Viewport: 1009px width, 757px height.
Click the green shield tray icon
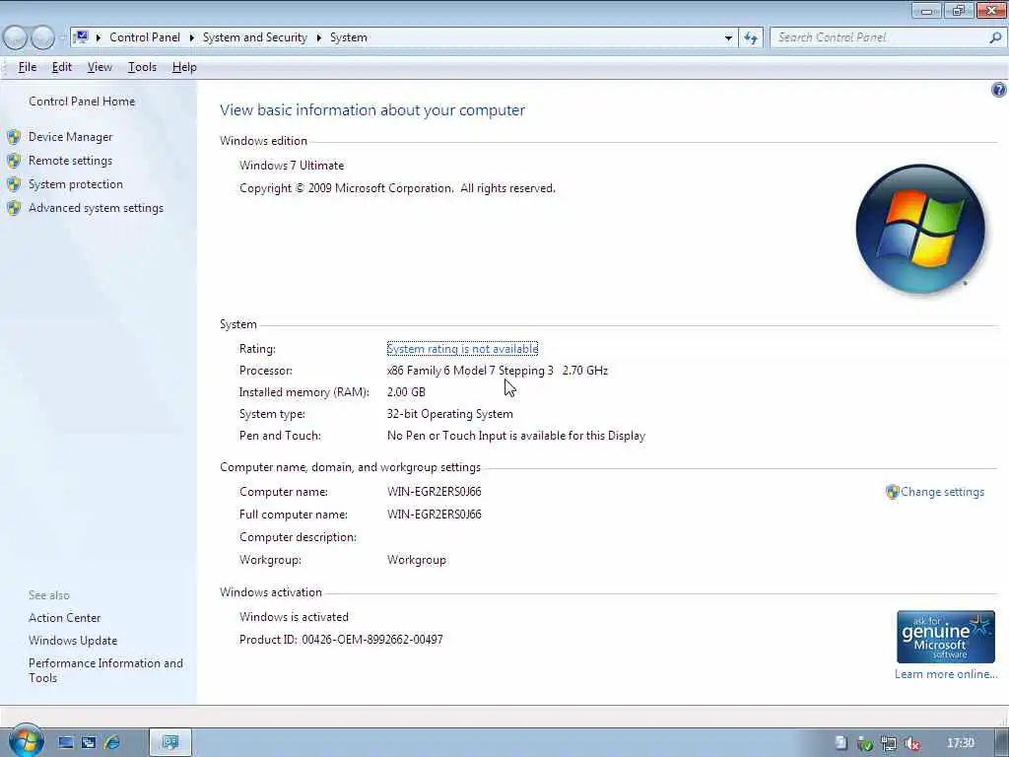[x=865, y=743]
